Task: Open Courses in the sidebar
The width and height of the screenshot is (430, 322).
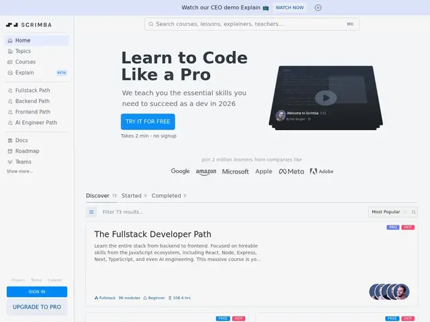Action: pos(37,62)
